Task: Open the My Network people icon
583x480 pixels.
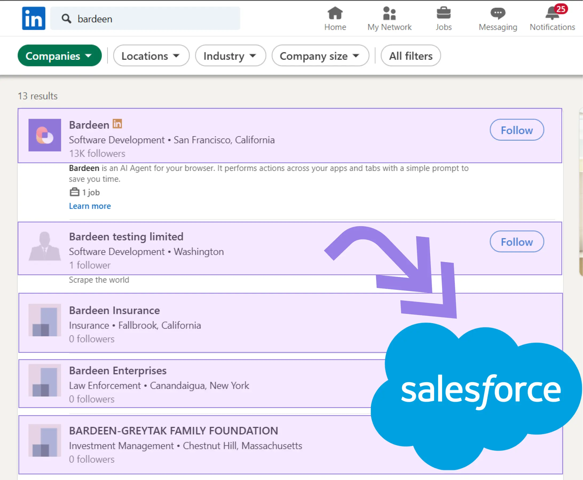Action: coord(389,13)
